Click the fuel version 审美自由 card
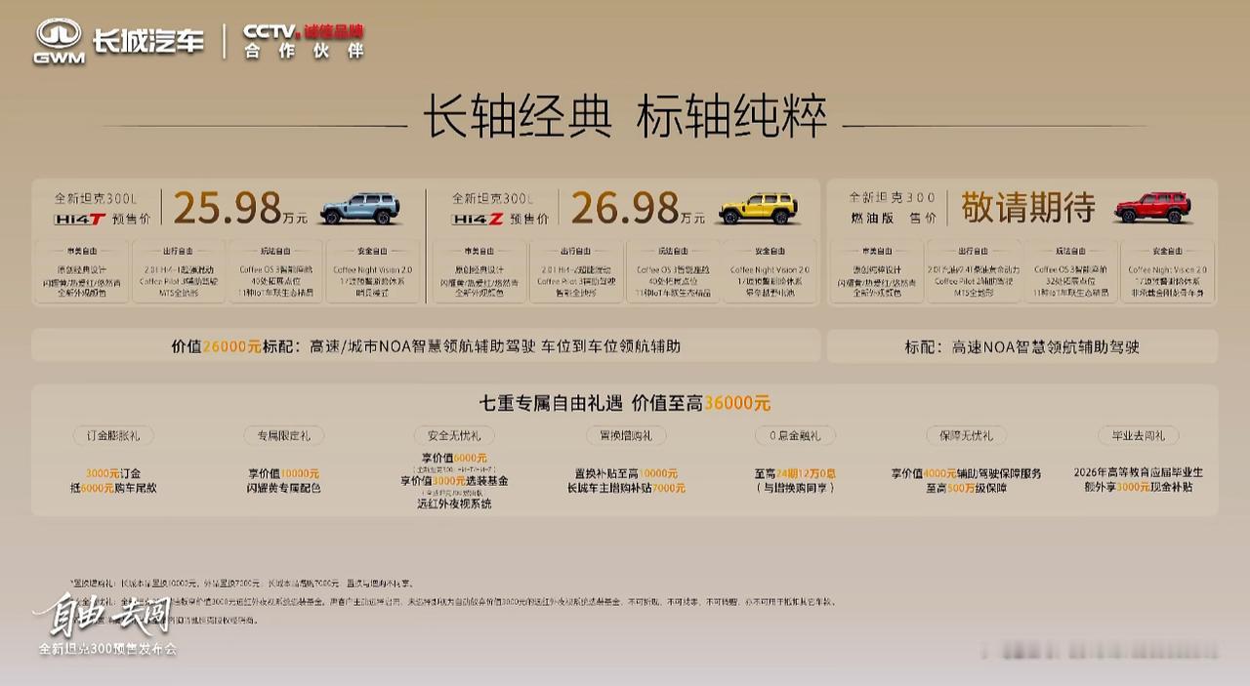1250x686 pixels. [876, 271]
